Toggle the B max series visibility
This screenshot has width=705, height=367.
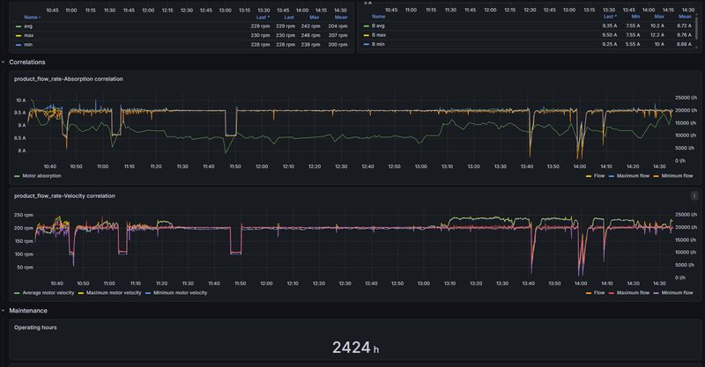(379, 34)
